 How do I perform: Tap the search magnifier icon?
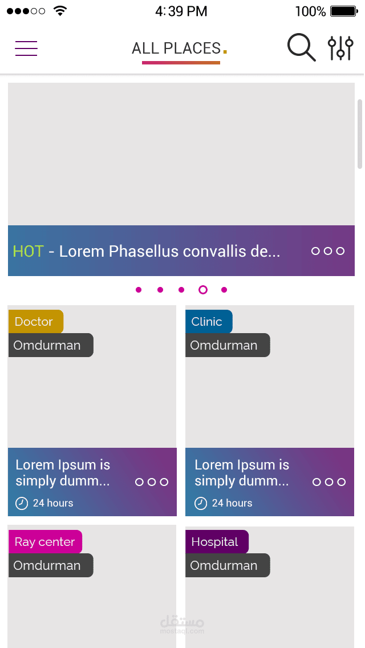301,47
